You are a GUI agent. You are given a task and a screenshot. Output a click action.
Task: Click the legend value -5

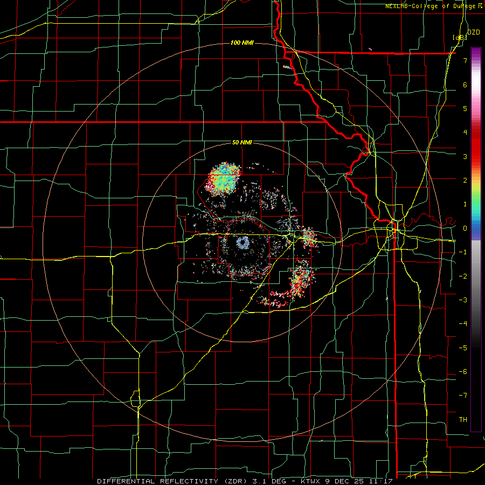[x=463, y=348]
